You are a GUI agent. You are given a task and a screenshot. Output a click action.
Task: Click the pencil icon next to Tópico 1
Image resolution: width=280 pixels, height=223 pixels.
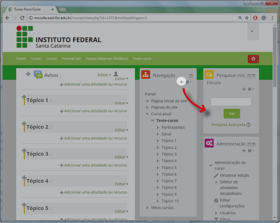52,100
